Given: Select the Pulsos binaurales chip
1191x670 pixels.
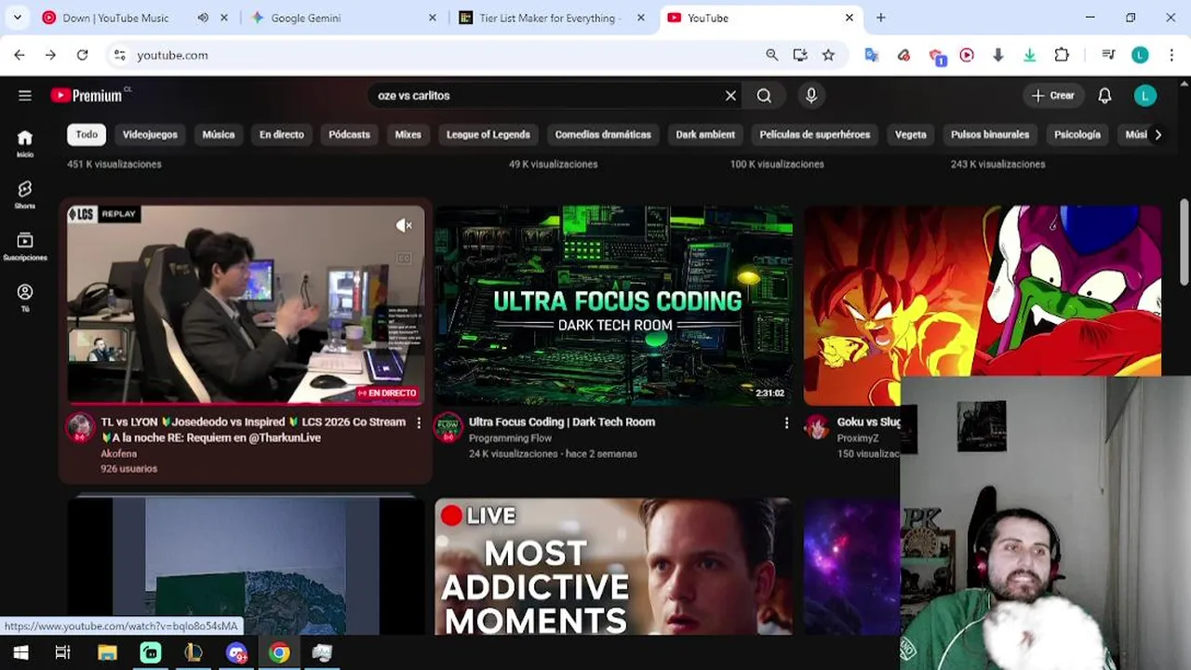Looking at the screenshot, I should tap(990, 134).
